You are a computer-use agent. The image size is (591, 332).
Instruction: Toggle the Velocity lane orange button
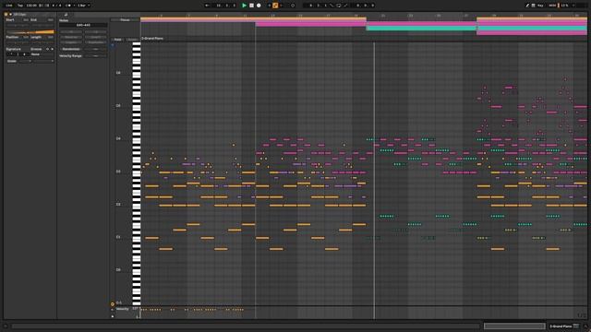click(x=113, y=303)
